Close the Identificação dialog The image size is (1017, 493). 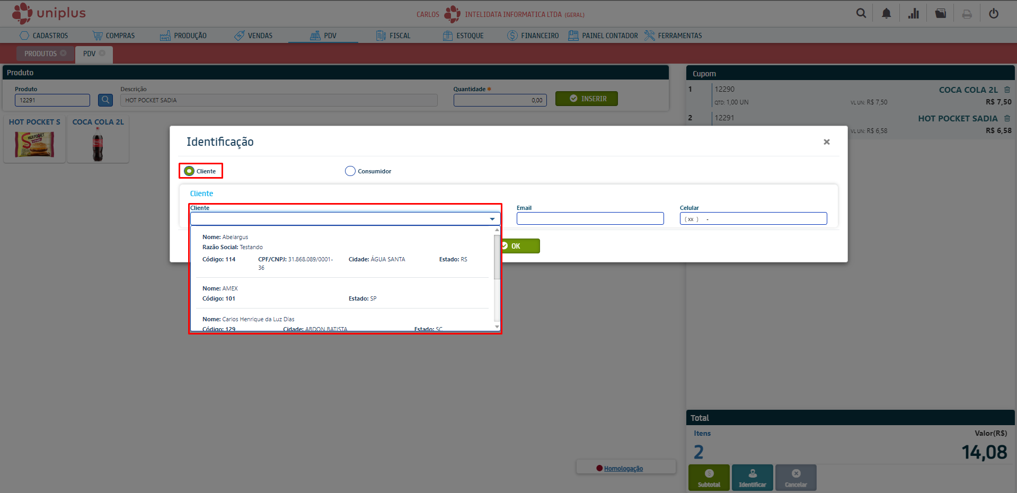pyautogui.click(x=826, y=142)
